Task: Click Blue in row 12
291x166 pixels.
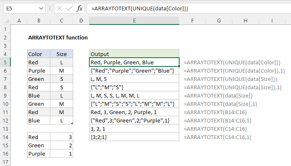Action: point(39,121)
